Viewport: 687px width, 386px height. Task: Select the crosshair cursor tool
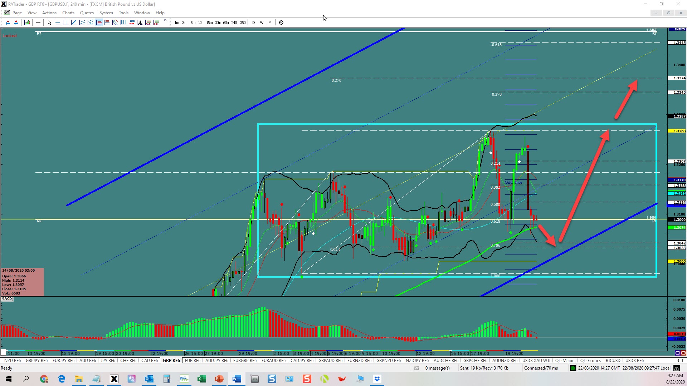point(38,23)
